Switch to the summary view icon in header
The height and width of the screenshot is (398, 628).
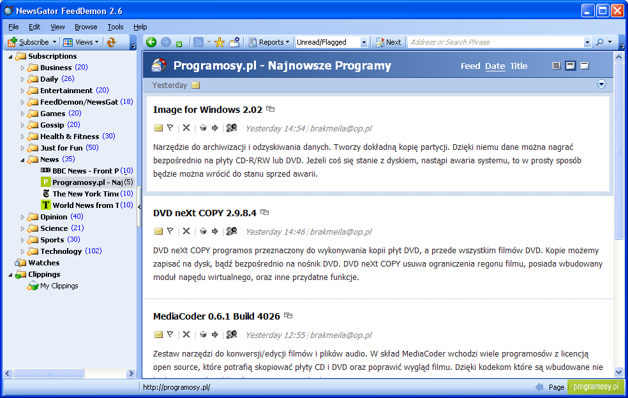coord(571,66)
